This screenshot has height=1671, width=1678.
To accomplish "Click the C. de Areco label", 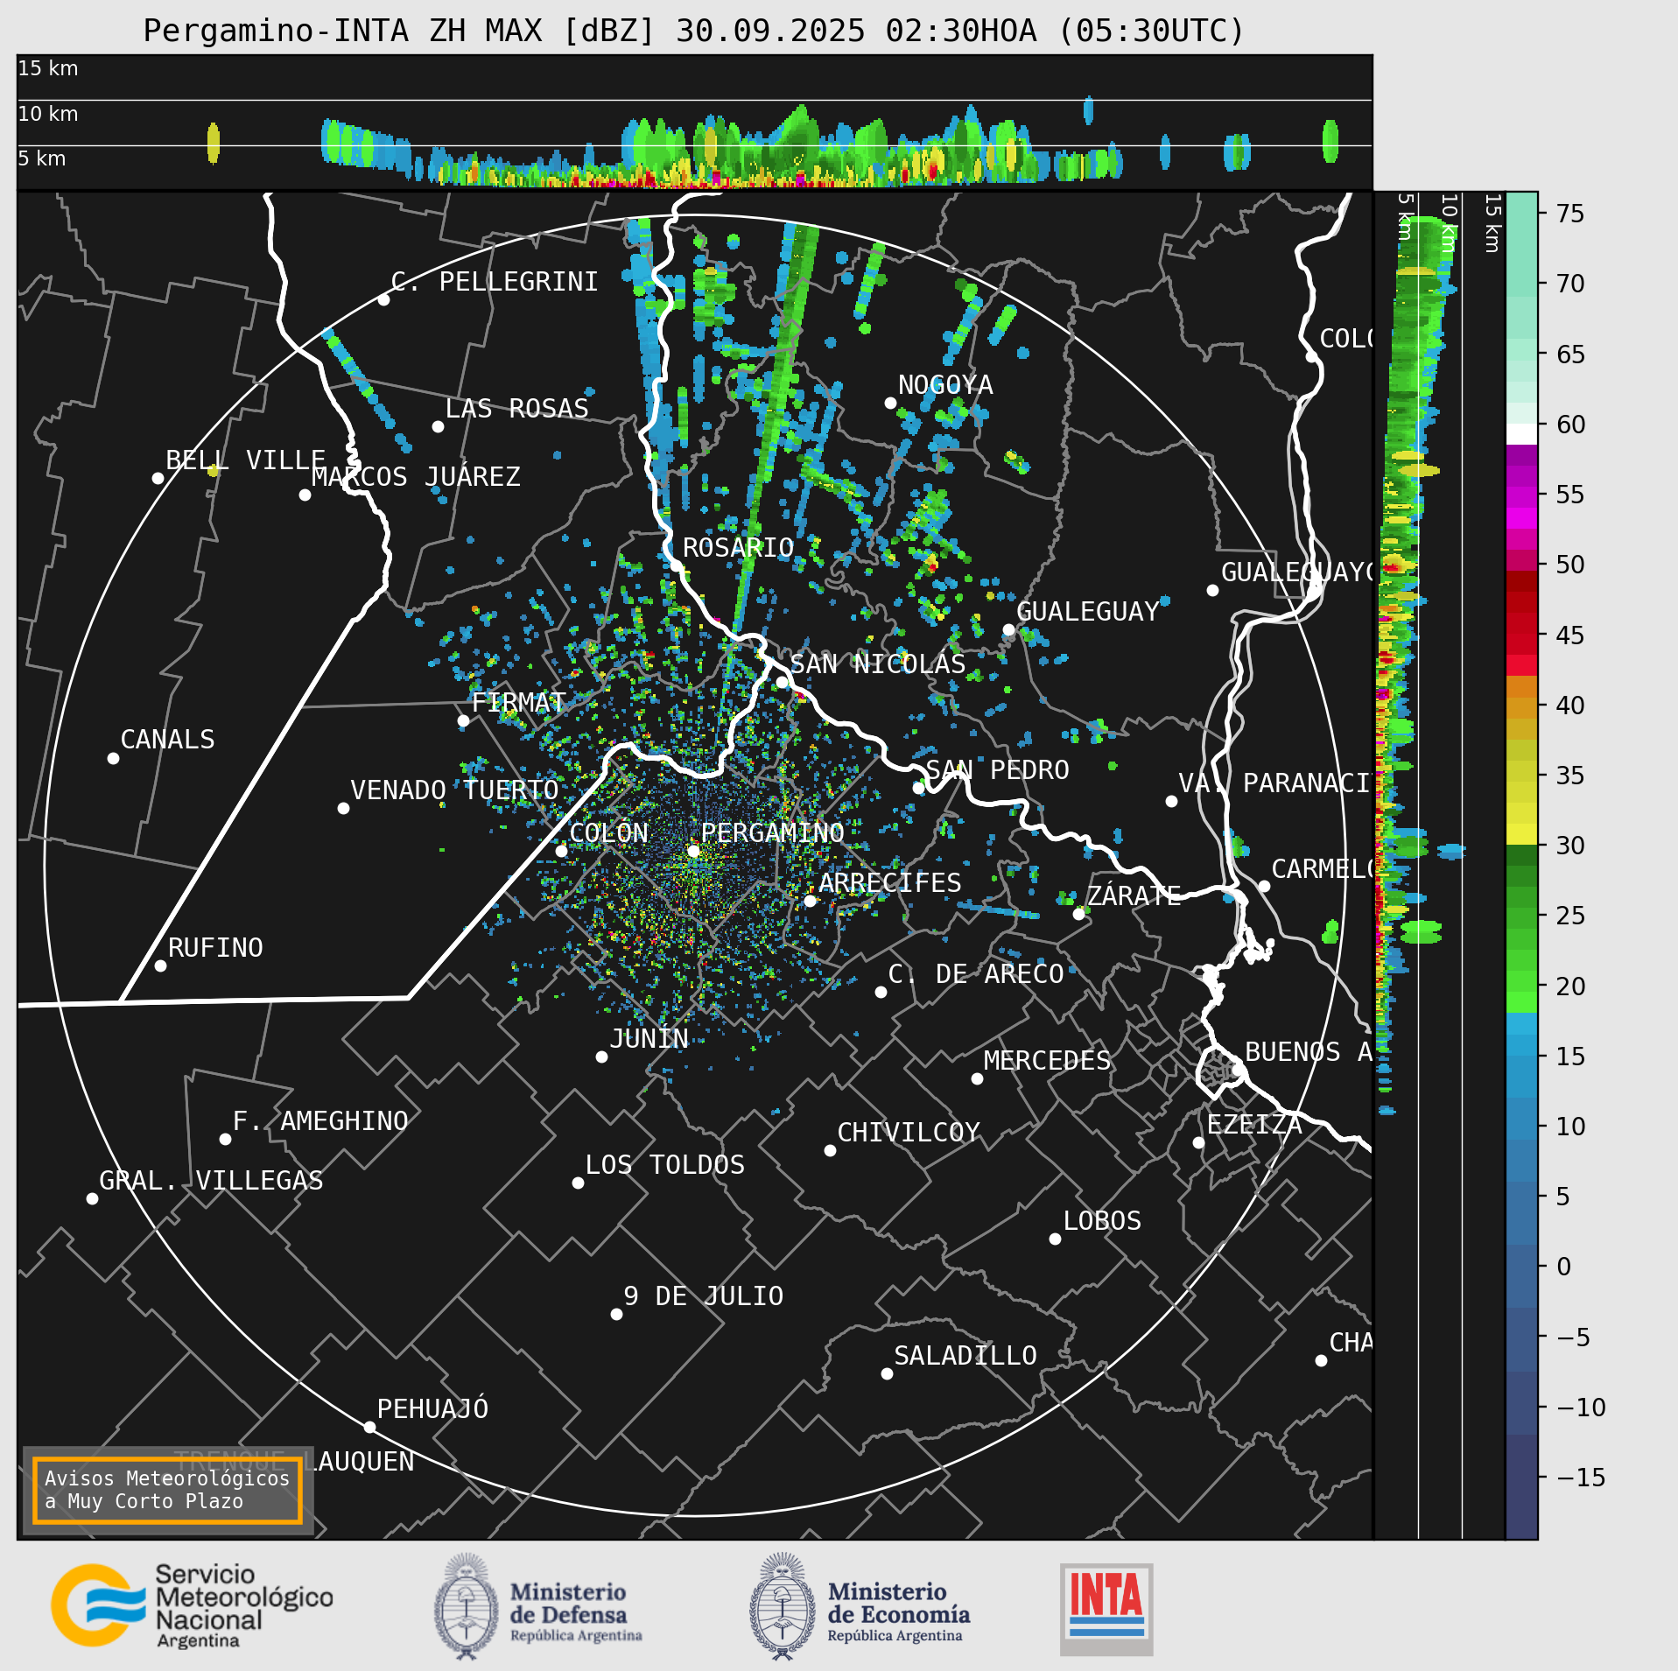I will coord(975,974).
